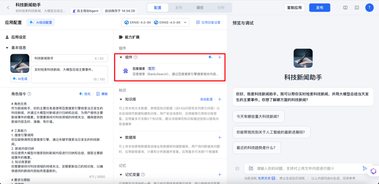The height and width of the screenshot is (184, 379).
Task: Switch to the 分析 tab
Action: click(x=221, y=7)
